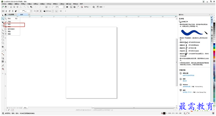Switch Artistic Media to Brush mode
216x116 pixels.
tap(6, 11)
